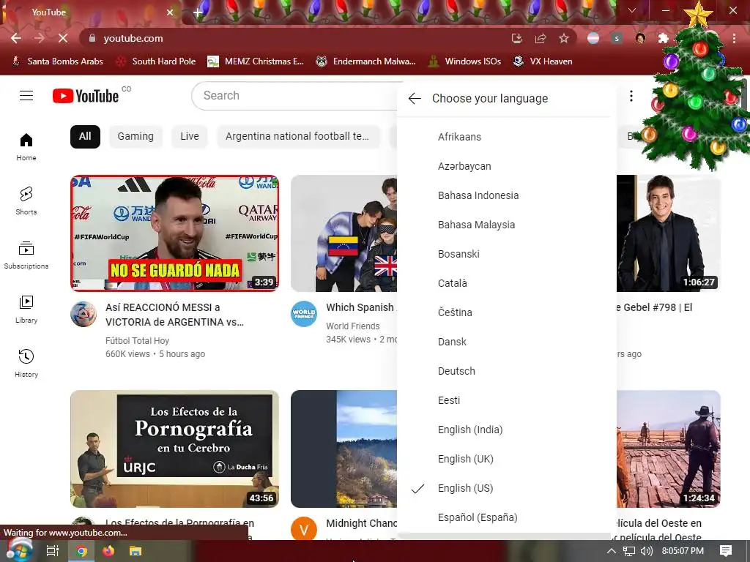The width and height of the screenshot is (750, 562).
Task: Open the Extensions puzzle icon
Action: (x=663, y=38)
